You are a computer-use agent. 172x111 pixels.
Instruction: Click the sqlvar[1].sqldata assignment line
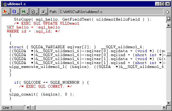(87, 59)
